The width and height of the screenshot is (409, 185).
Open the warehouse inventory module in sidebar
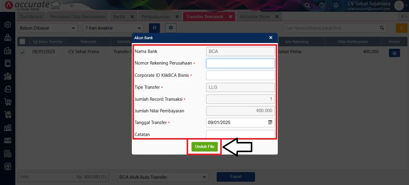click(x=7, y=128)
